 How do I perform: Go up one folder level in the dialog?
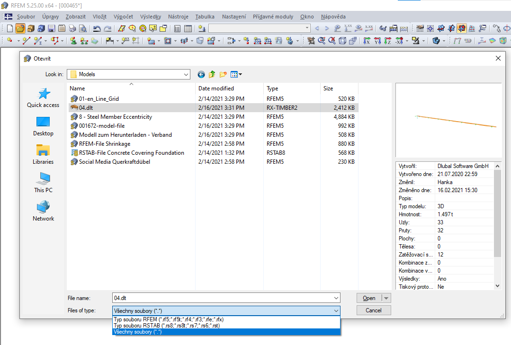pos(213,74)
